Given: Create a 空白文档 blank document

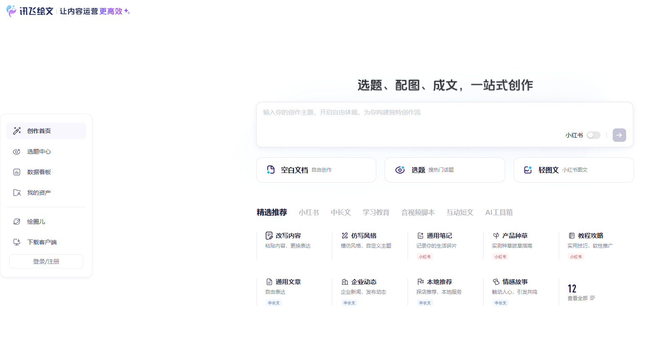Looking at the screenshot, I should click(316, 170).
